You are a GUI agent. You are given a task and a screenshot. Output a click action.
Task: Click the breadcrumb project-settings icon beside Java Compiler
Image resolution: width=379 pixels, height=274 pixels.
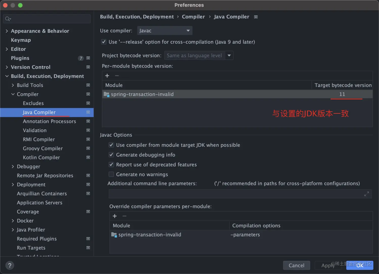tap(256, 17)
